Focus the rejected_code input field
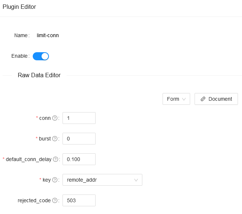 (79, 200)
